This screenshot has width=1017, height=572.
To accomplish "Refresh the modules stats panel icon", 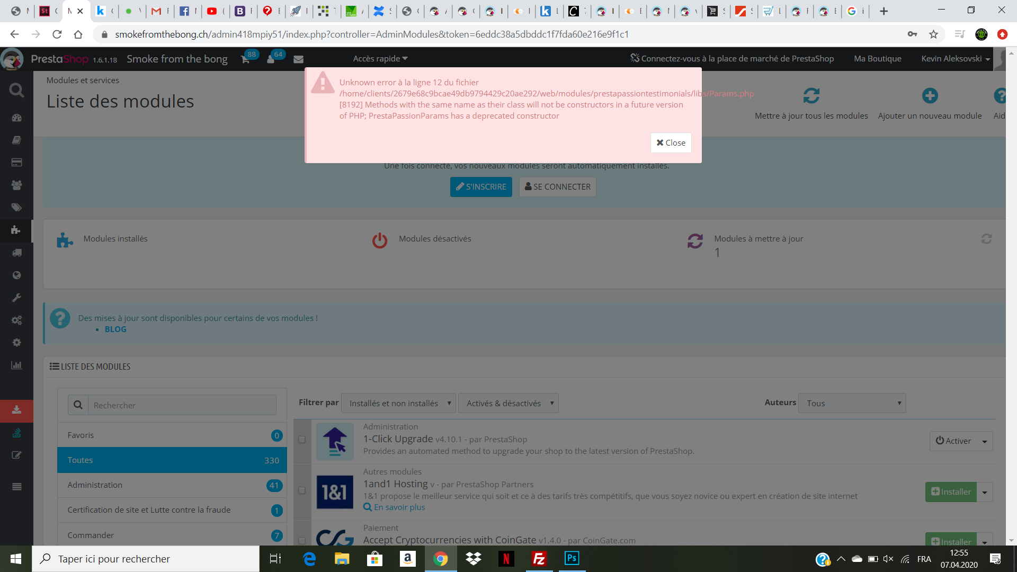I will point(986,239).
